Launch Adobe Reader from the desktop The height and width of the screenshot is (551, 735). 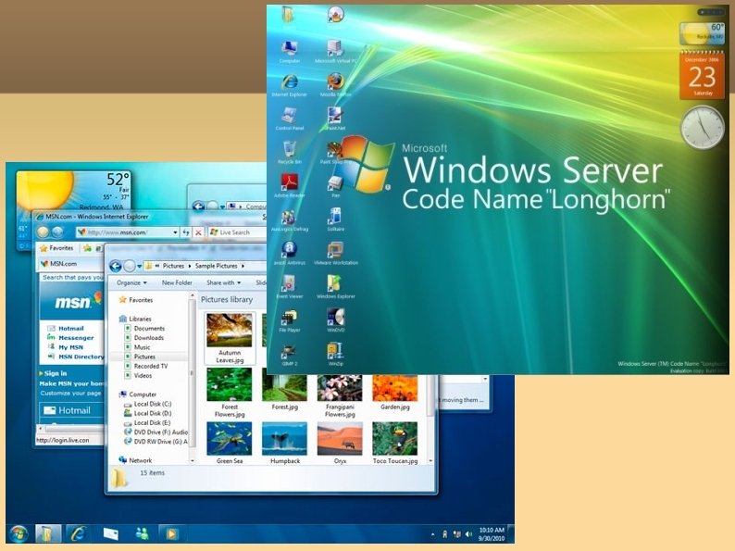(x=289, y=186)
